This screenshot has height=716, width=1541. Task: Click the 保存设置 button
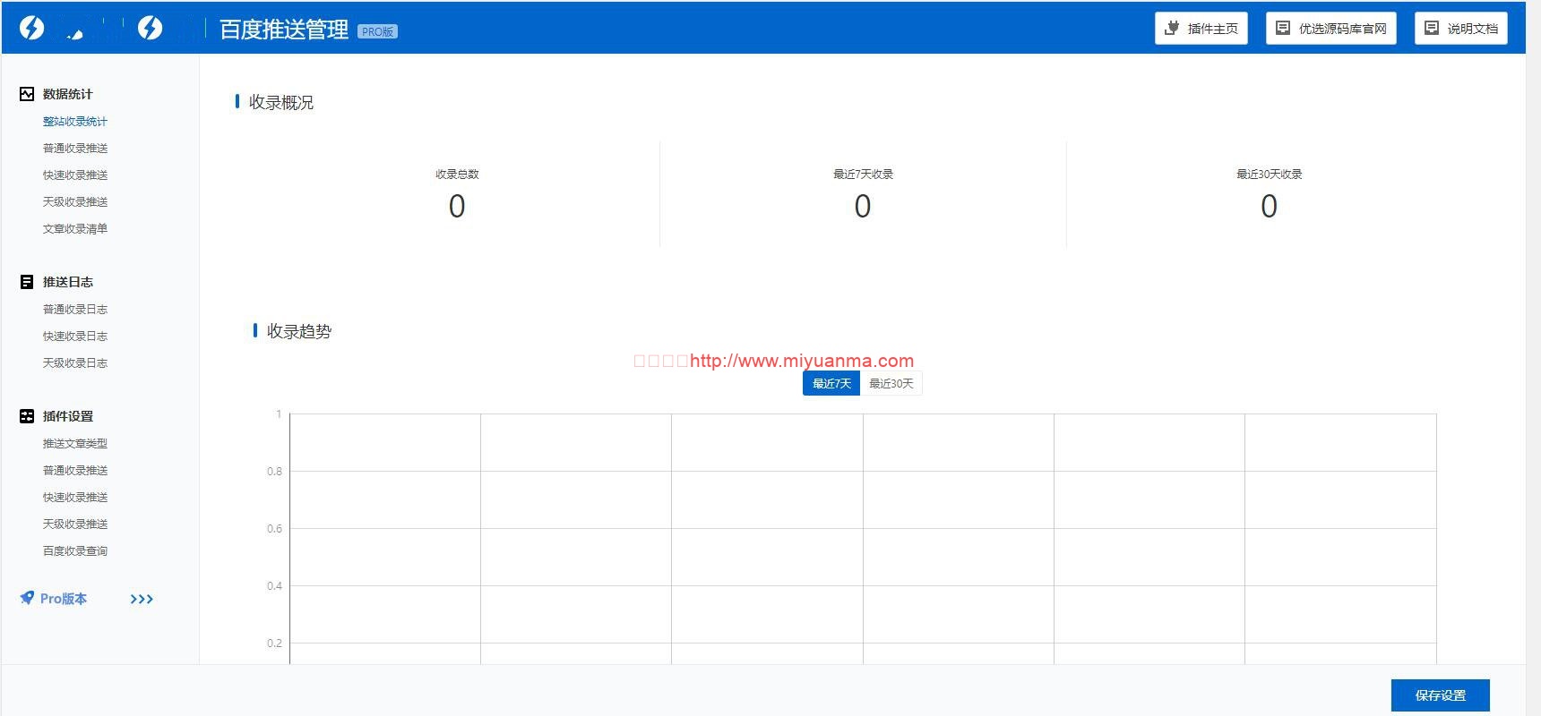(1441, 695)
